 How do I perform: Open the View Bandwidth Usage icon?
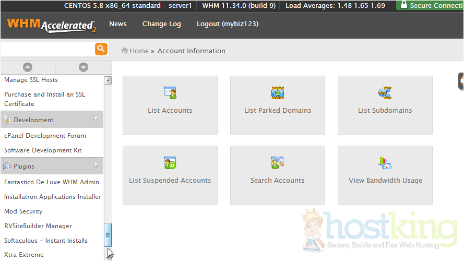coord(385,163)
